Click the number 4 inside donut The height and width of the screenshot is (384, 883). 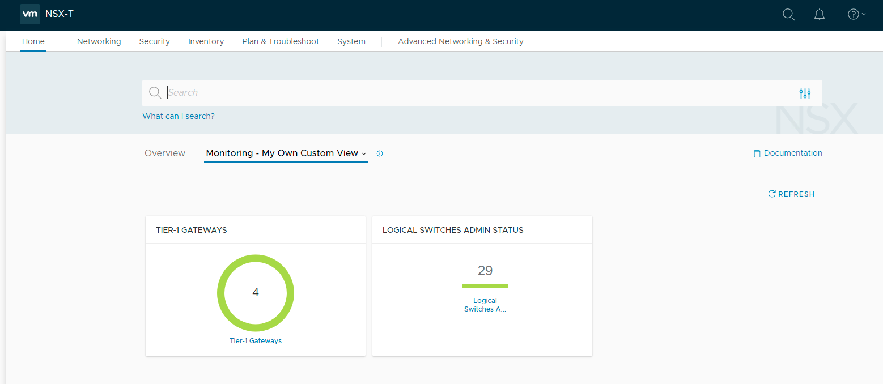tap(256, 293)
